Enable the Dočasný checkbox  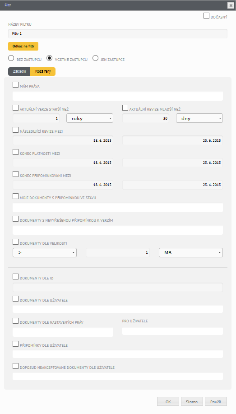(x=206, y=16)
